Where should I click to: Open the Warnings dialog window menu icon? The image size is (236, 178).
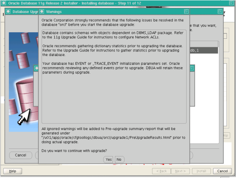[x=42, y=12]
